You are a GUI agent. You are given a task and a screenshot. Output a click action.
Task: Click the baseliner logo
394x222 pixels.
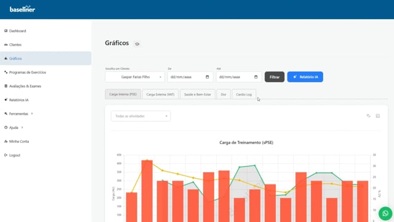point(22,9)
